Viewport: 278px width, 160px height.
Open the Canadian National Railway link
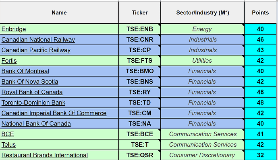pyautogui.click(x=38, y=39)
